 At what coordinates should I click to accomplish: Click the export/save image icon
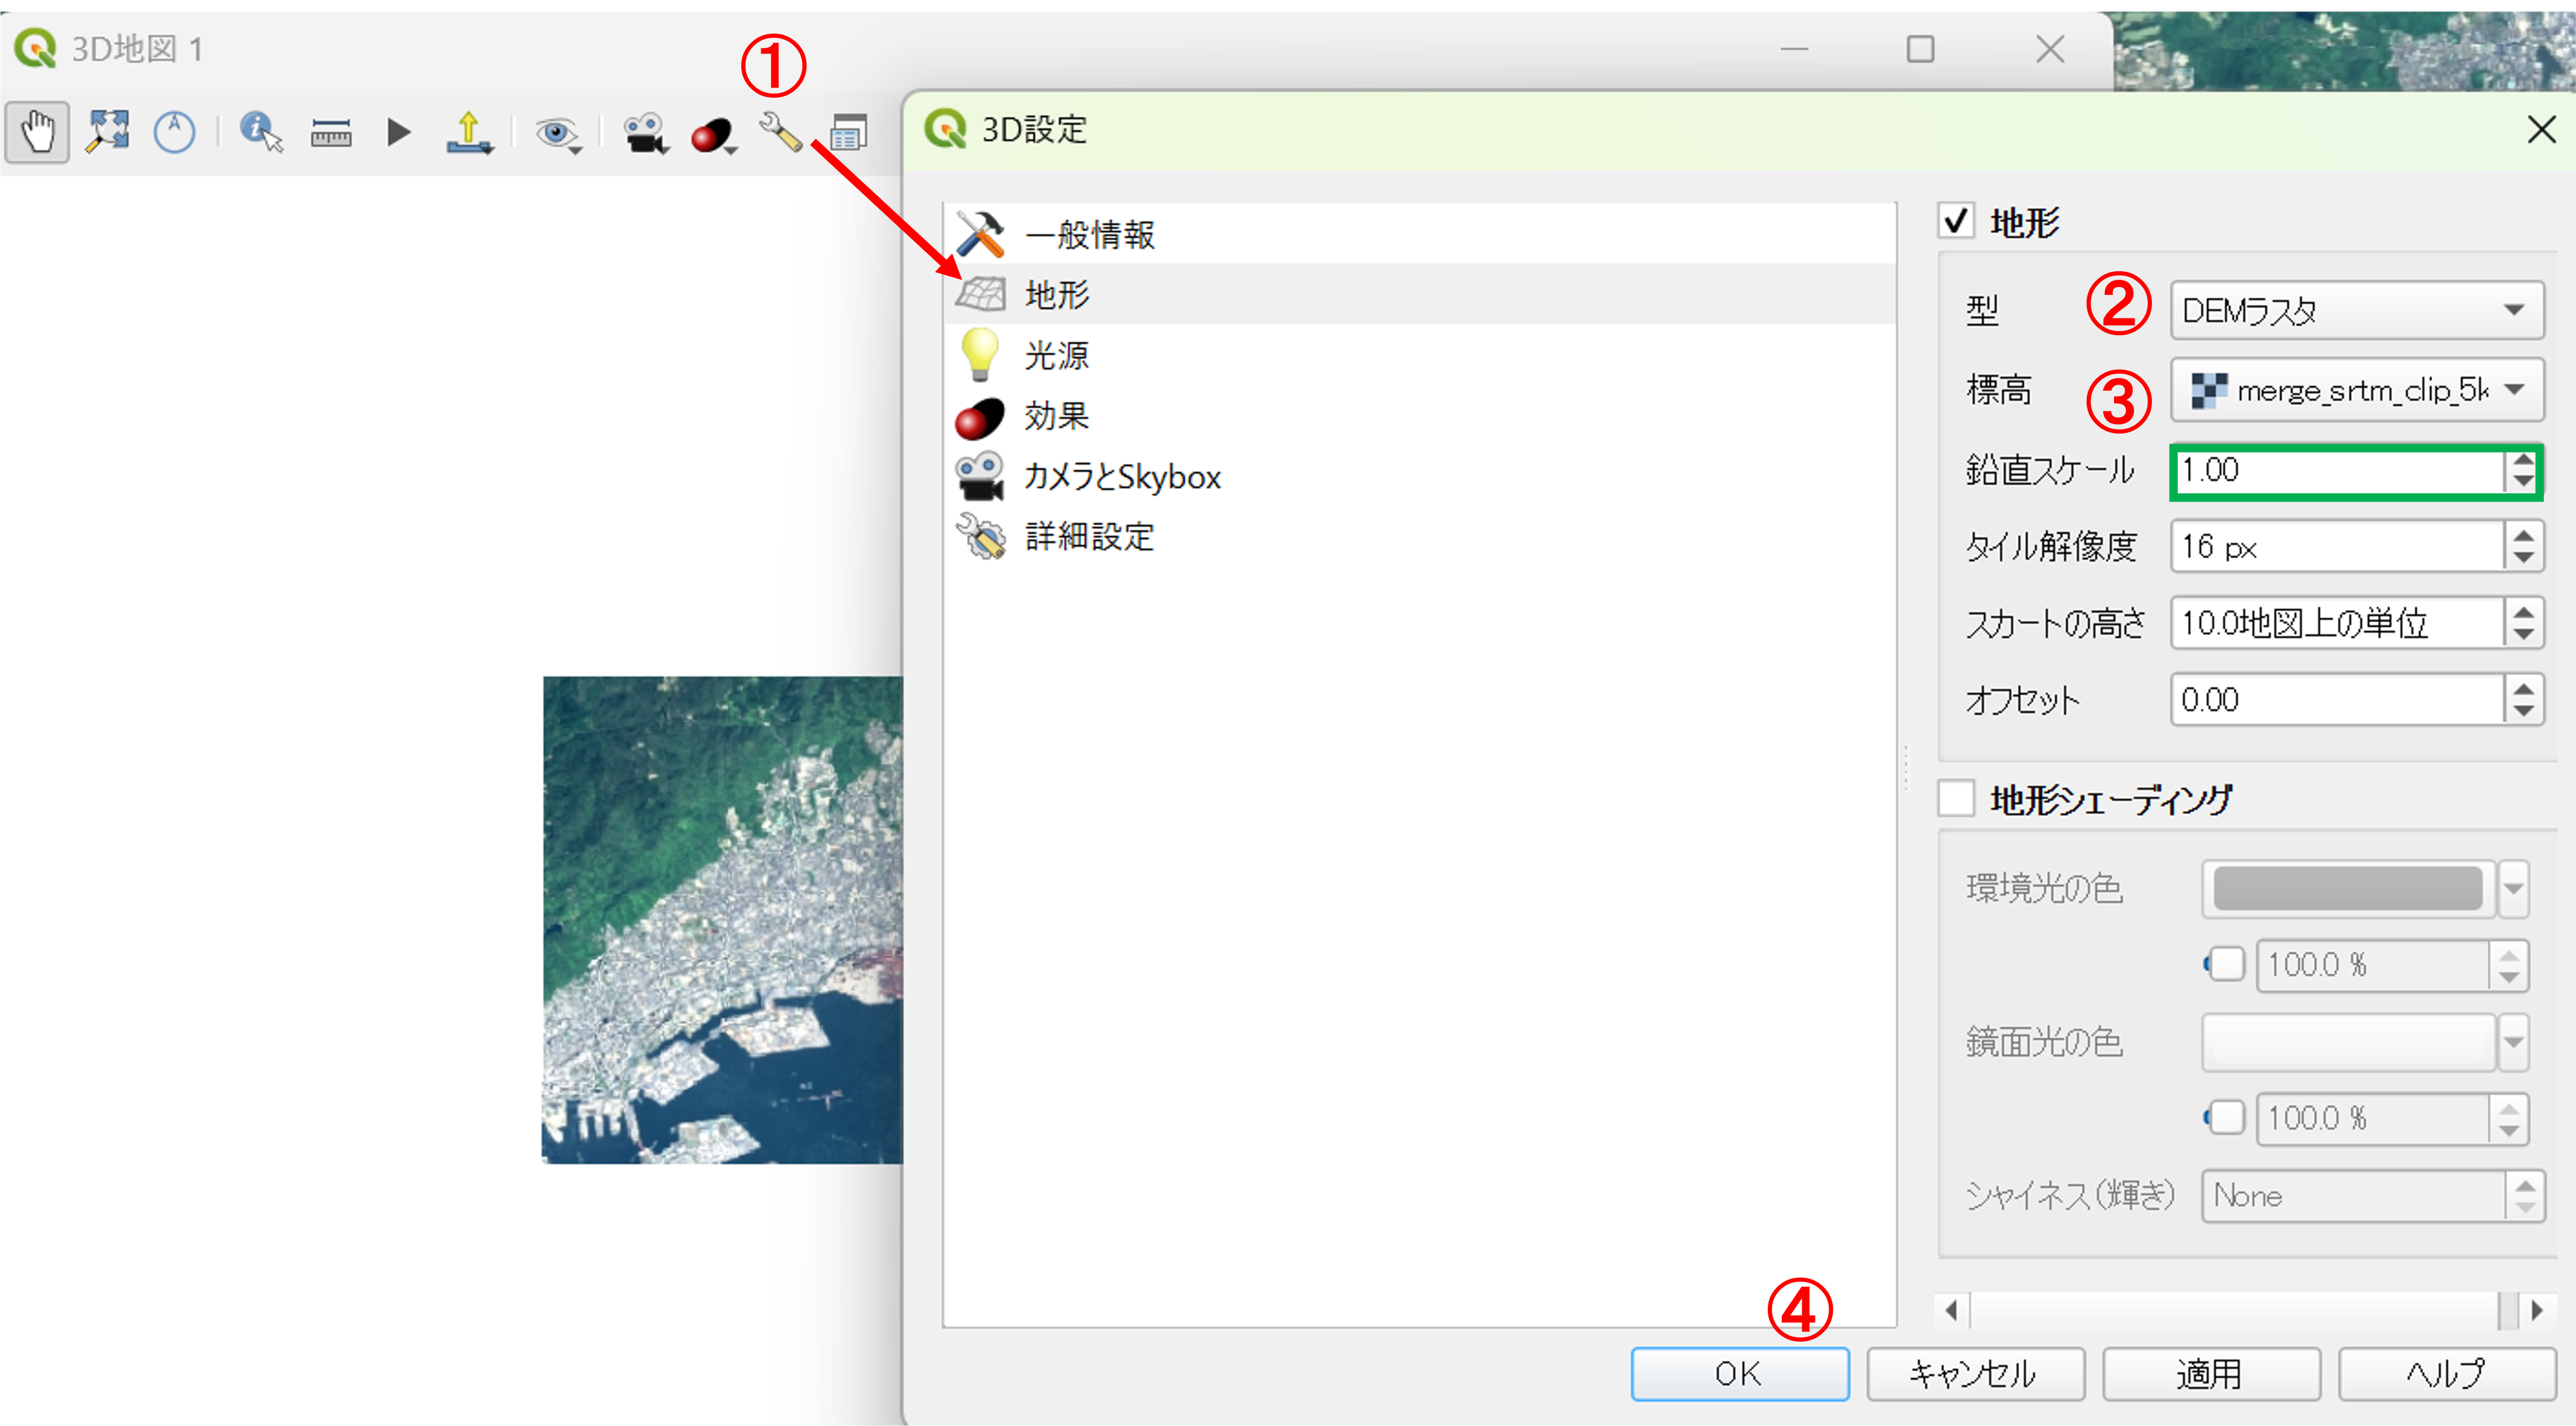[x=468, y=132]
